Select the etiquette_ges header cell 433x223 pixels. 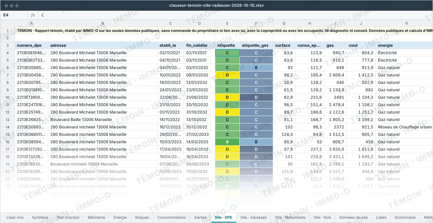point(256,45)
